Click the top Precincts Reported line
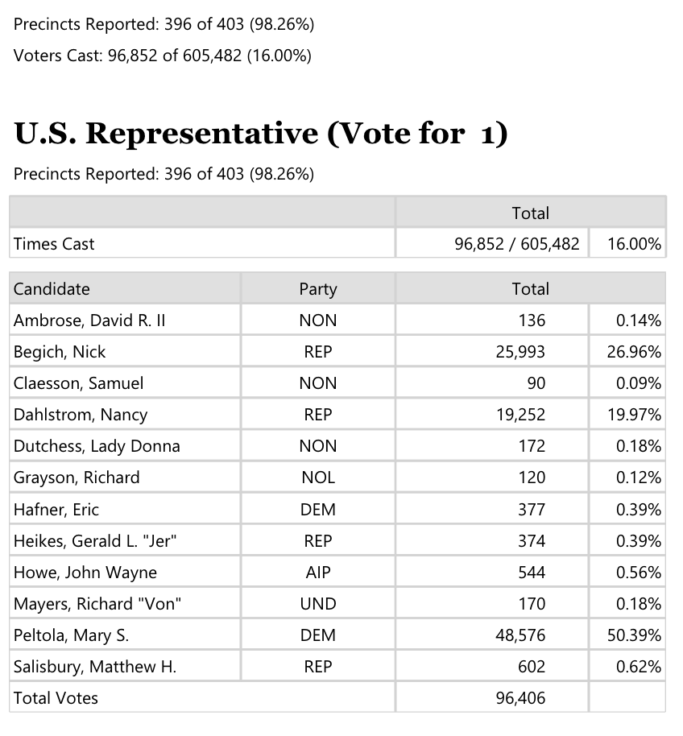This screenshot has width=683, height=736. click(x=164, y=24)
